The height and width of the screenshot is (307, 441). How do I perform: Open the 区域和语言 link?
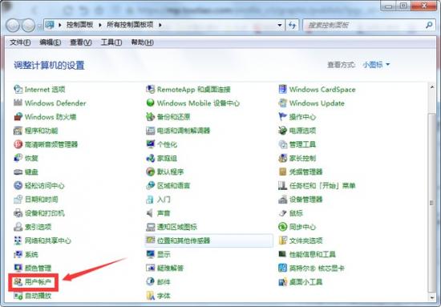(x=173, y=185)
